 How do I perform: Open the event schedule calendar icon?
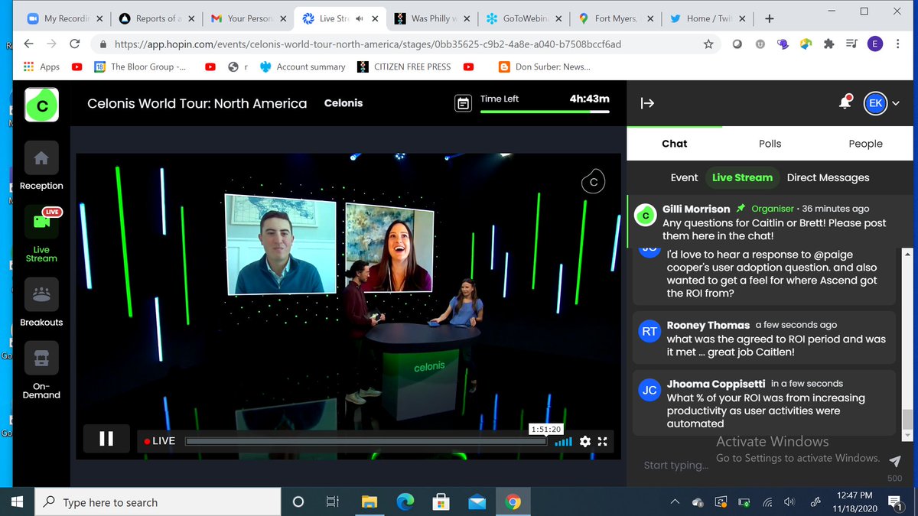(463, 103)
